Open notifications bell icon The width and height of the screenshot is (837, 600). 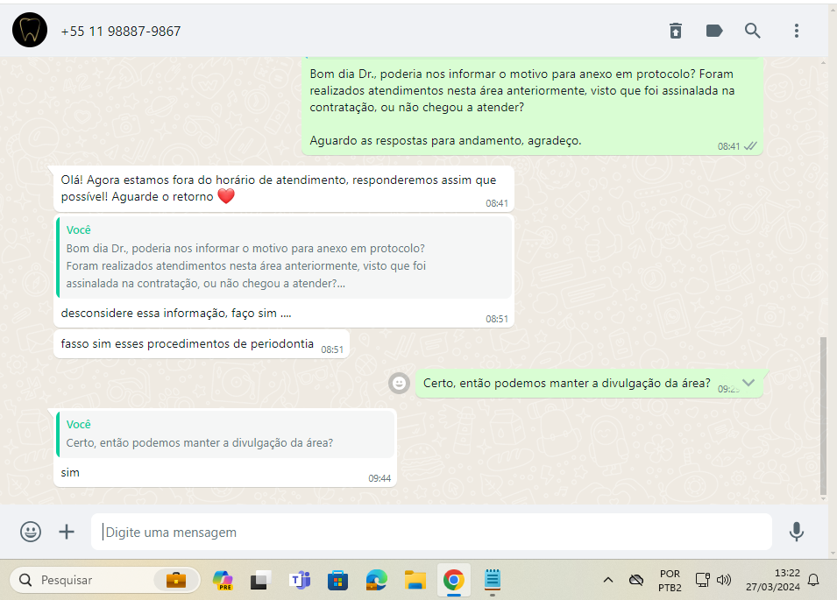(x=813, y=580)
